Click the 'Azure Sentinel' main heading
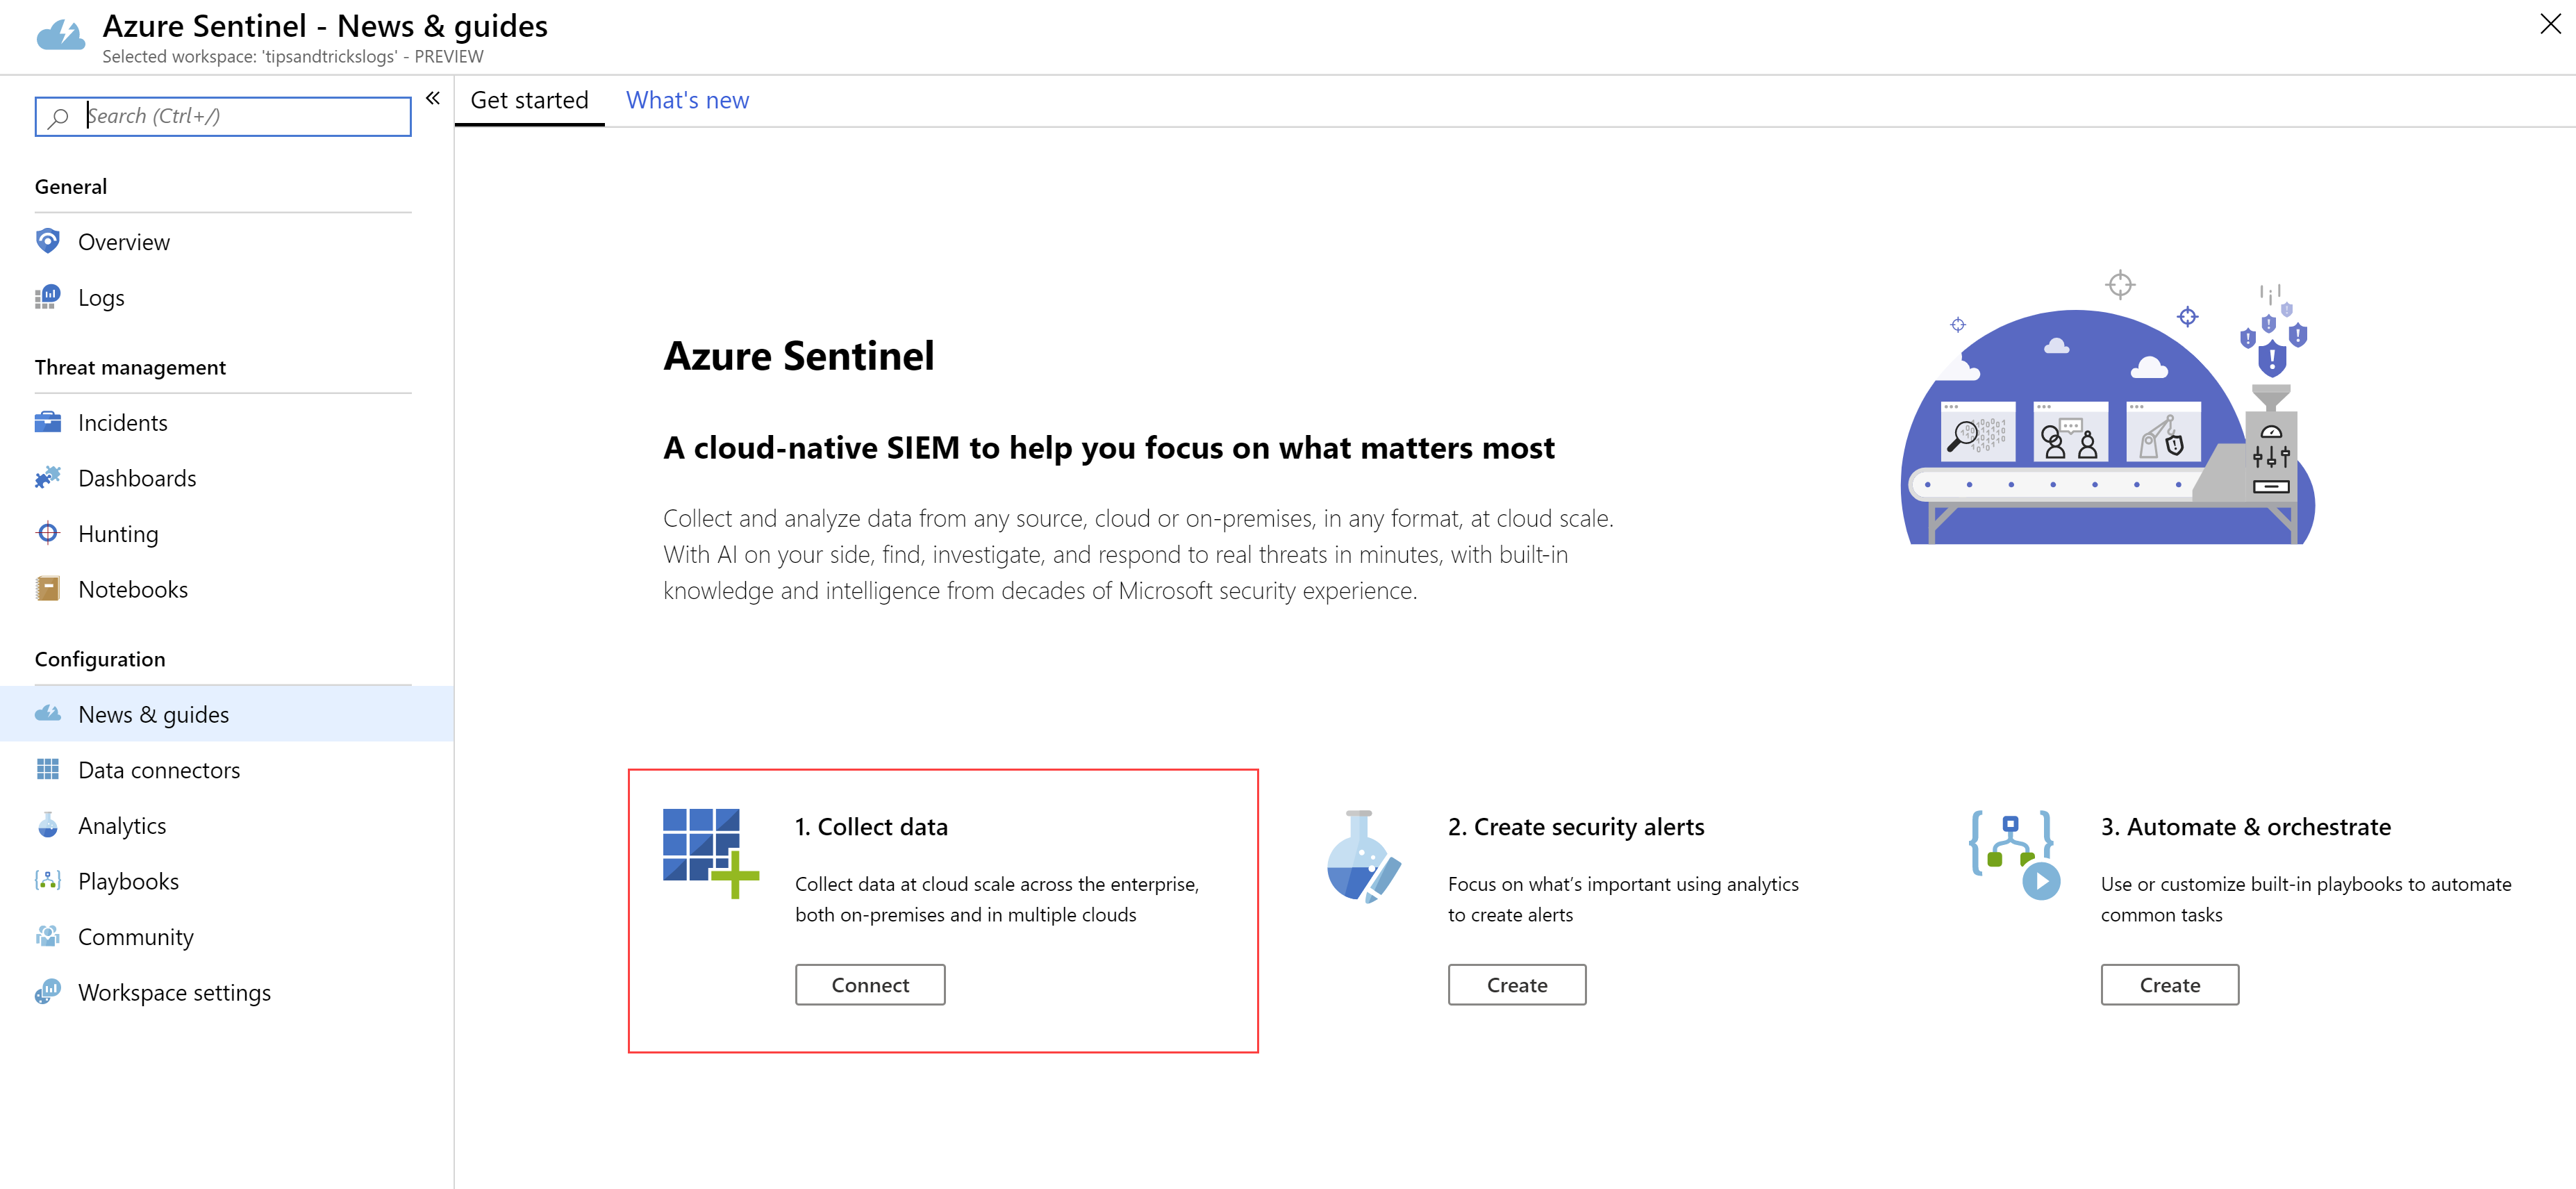 pos(799,355)
